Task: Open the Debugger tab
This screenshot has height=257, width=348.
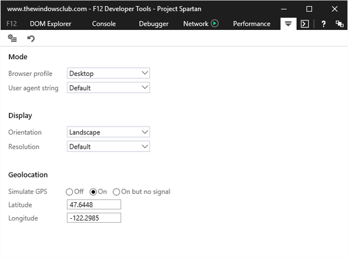Action: tap(154, 24)
